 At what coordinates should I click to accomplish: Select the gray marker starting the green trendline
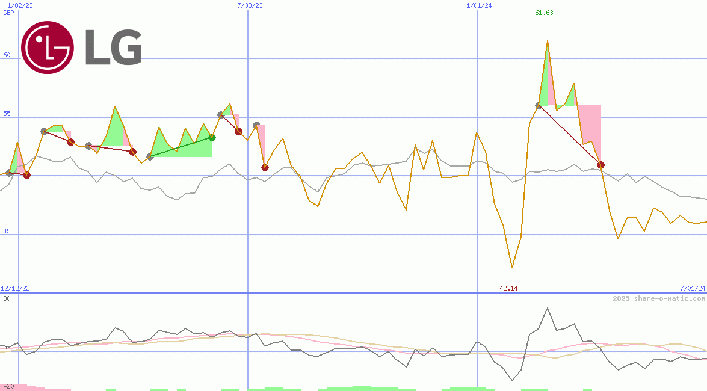pyautogui.click(x=149, y=157)
